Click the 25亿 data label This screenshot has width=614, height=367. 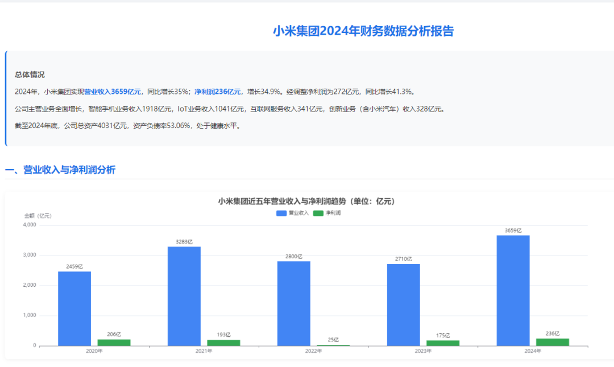333,340
